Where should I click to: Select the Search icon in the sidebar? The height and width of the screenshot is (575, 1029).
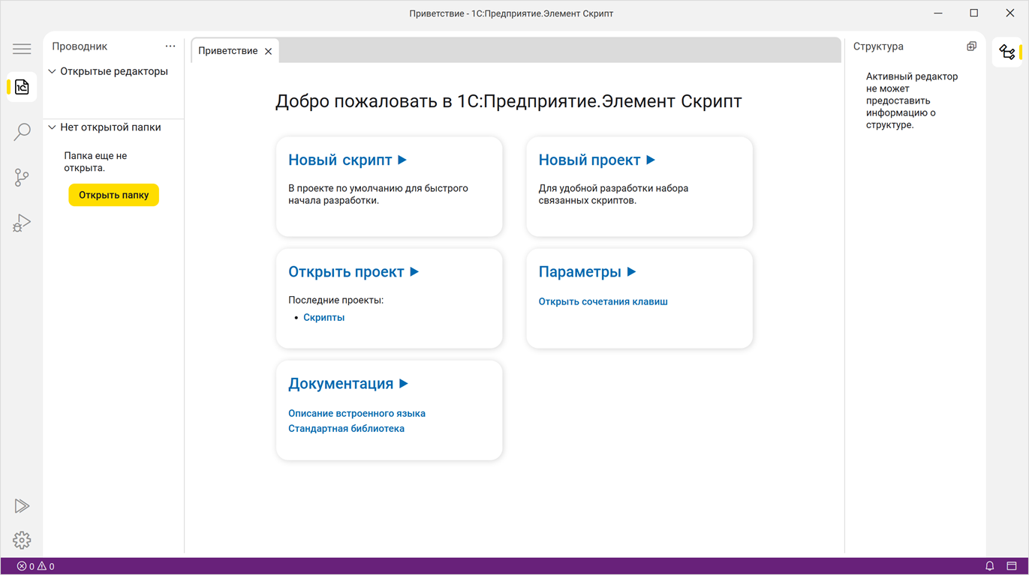pos(22,132)
